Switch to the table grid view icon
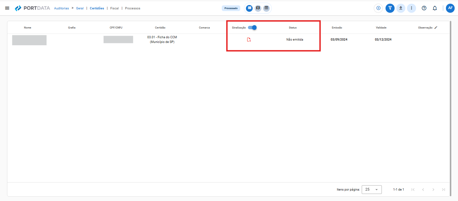Image resolution: width=458 pixels, height=201 pixels. pos(266,8)
